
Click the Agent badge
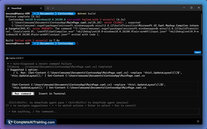(x=197, y=52)
